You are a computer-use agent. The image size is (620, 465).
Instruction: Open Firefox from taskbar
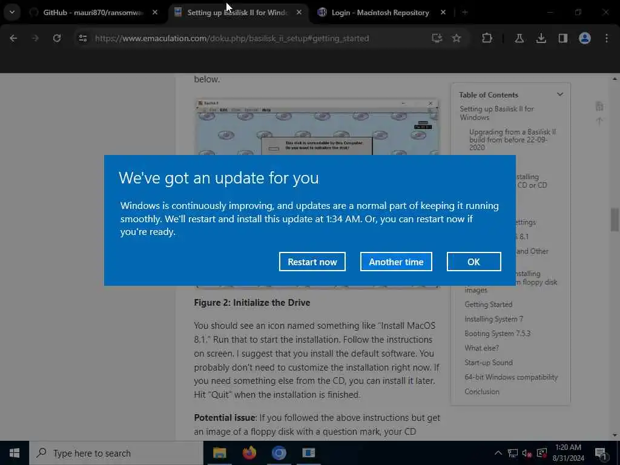[x=249, y=453]
